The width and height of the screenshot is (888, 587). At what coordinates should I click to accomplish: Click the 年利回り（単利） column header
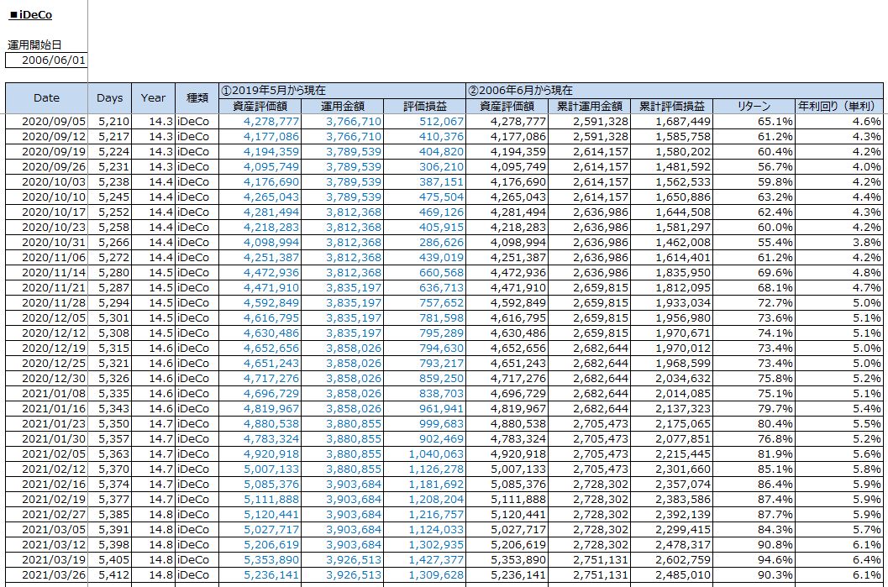(839, 107)
